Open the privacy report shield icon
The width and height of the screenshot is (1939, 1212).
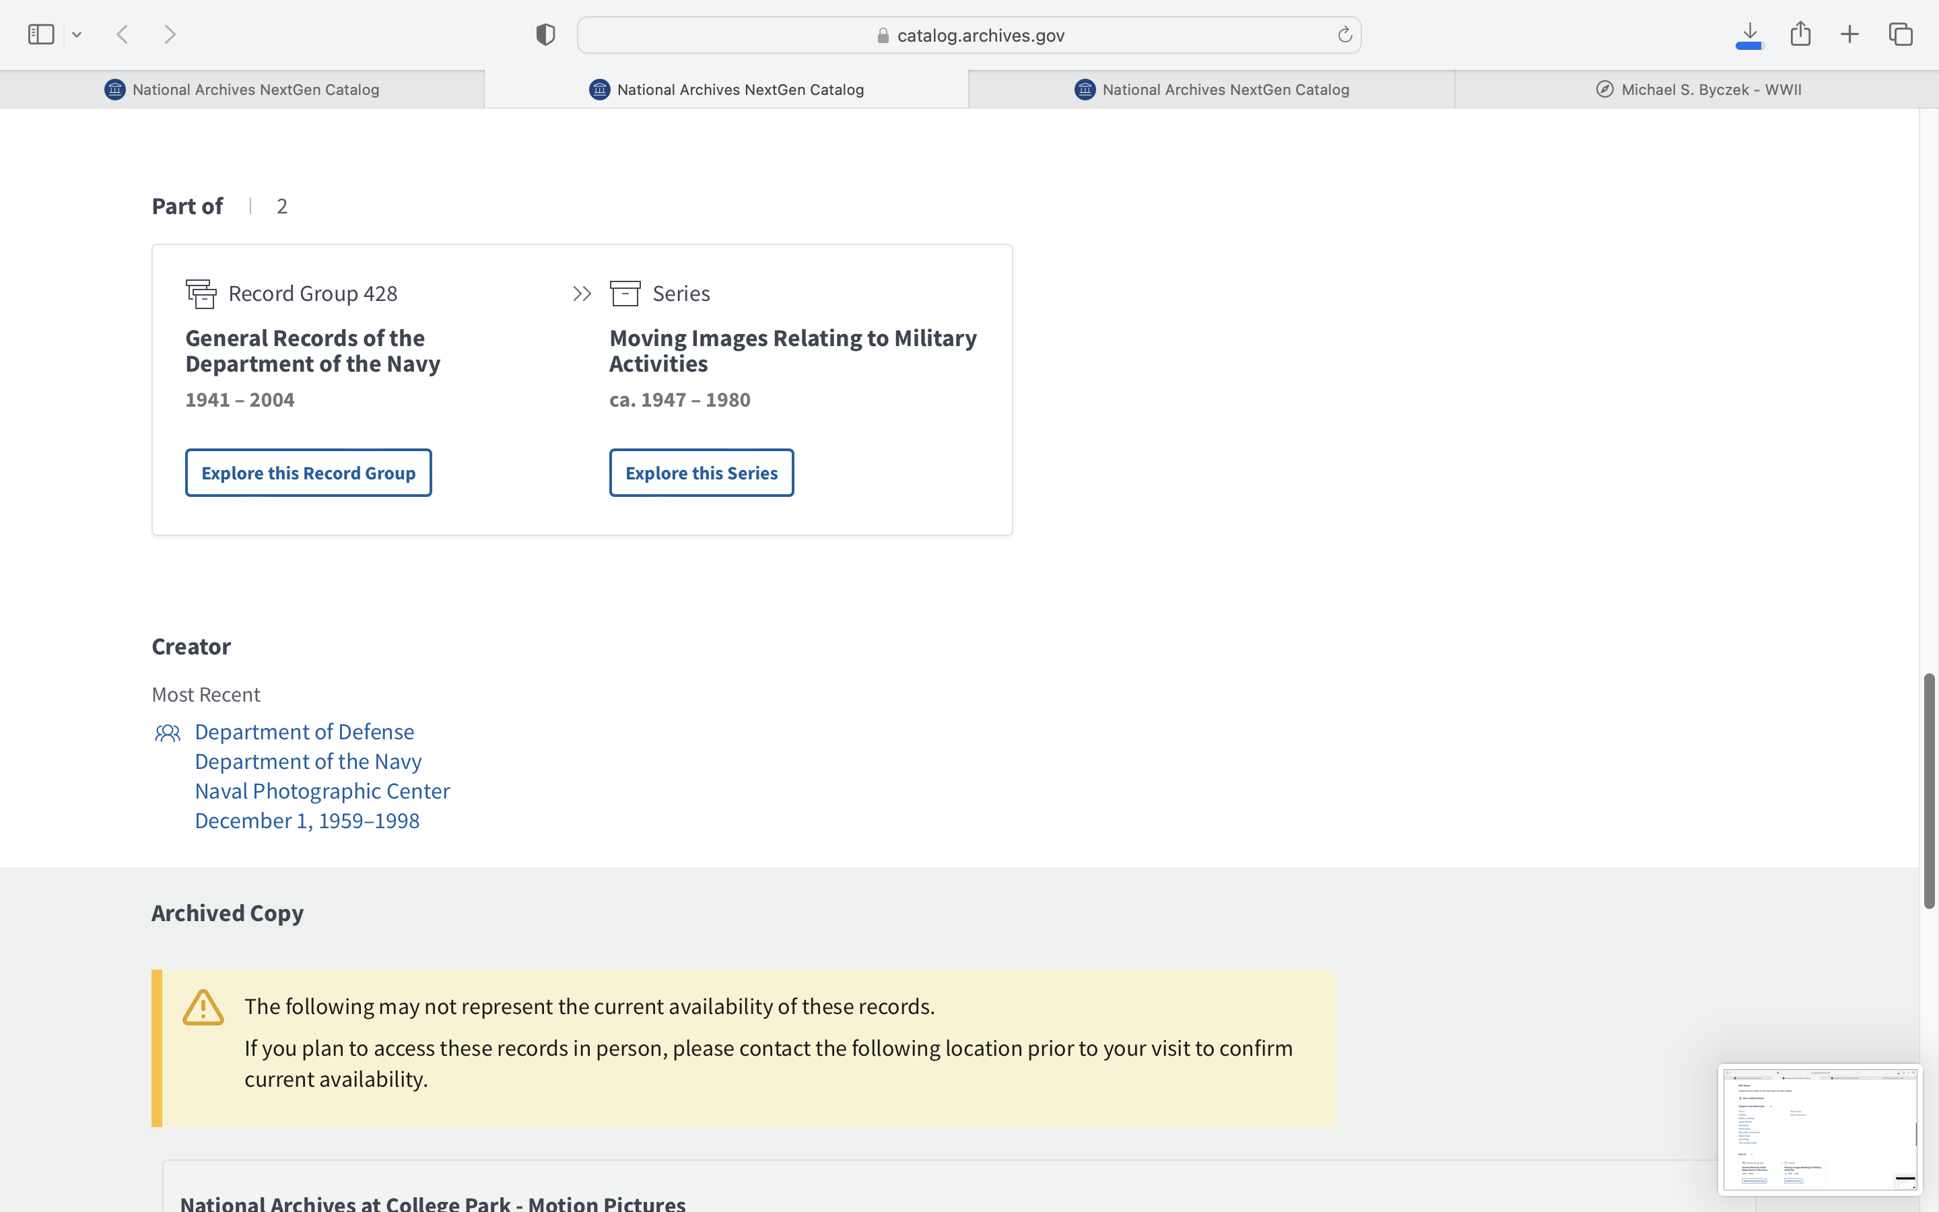coord(545,34)
